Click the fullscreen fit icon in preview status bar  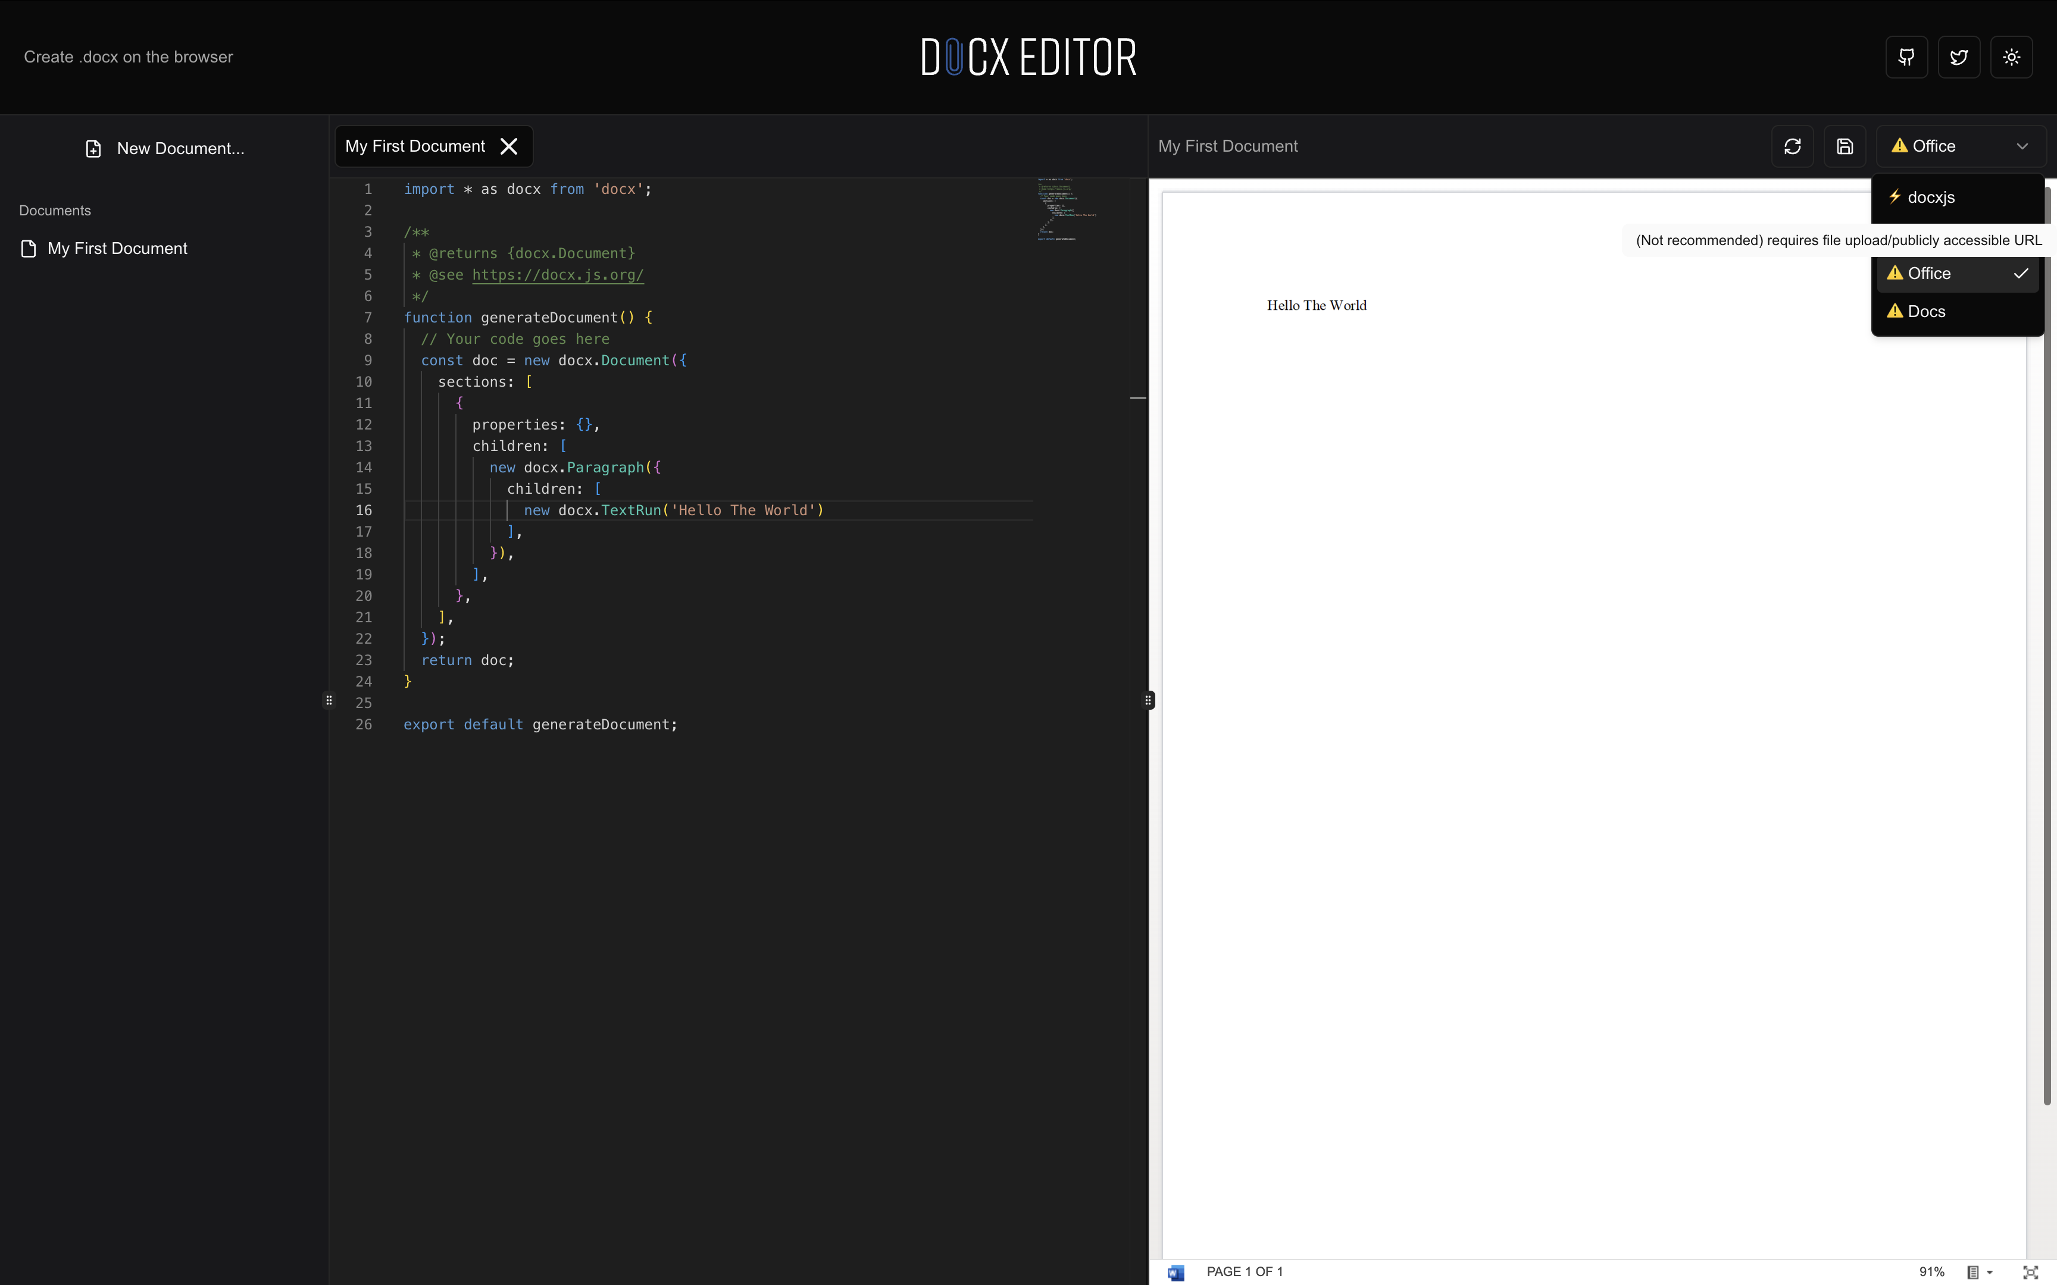click(x=2031, y=1273)
